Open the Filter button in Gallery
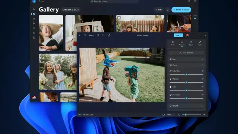Viewport: 238px width, 134px height. [x=159, y=10]
